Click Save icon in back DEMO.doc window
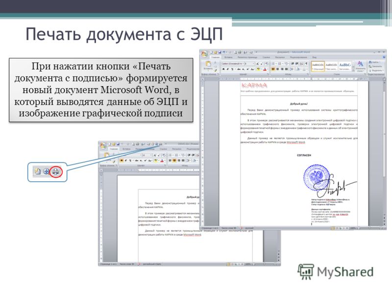Image resolution: width=392 pixels, height=294 pixels. [118, 144]
